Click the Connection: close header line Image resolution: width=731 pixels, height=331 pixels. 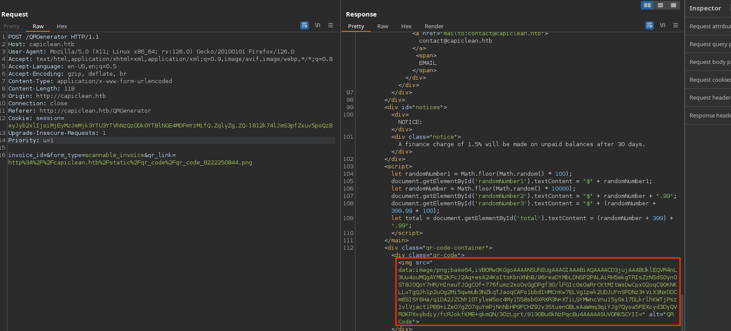click(x=38, y=104)
